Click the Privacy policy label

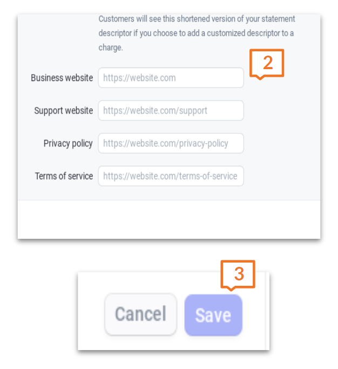(68, 144)
